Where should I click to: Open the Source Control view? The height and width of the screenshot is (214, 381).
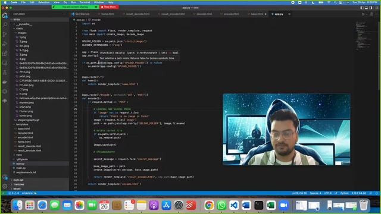pos(5,34)
